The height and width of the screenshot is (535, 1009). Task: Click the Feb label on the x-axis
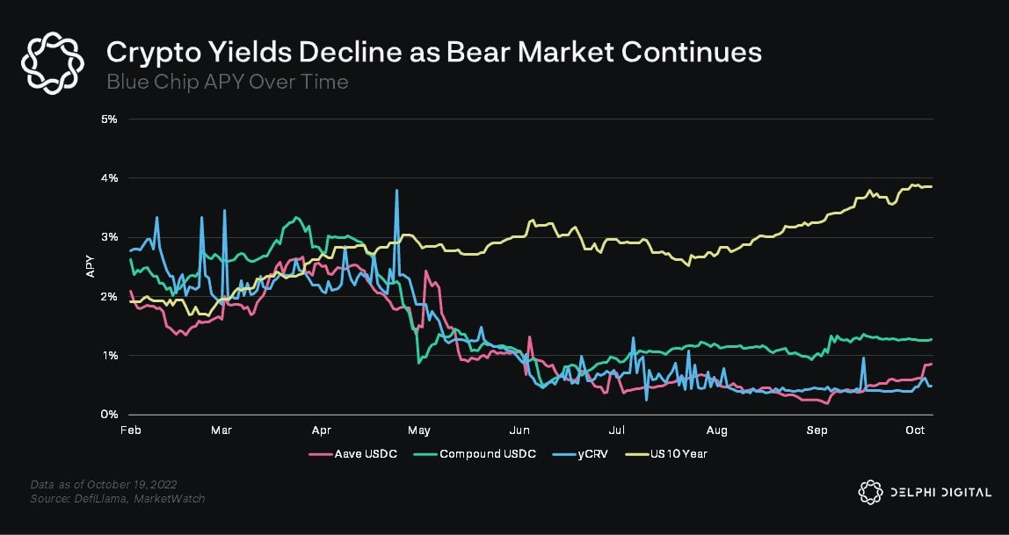tap(129, 430)
